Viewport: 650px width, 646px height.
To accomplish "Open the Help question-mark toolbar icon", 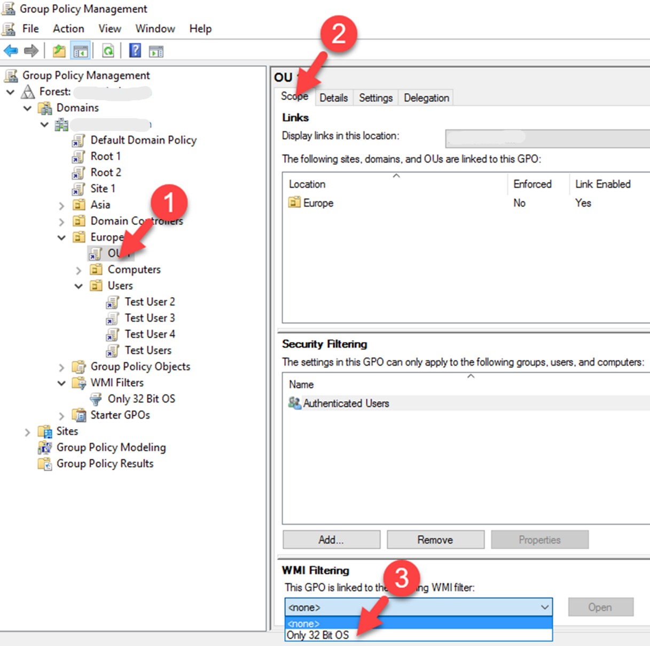I will pos(135,51).
